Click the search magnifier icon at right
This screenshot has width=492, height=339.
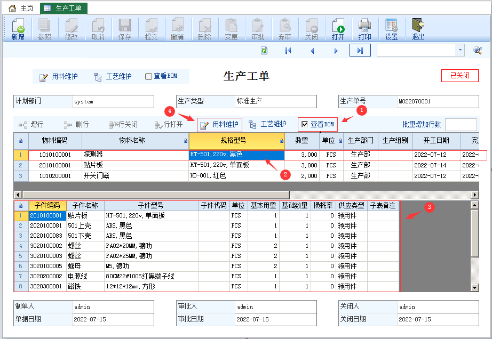[x=478, y=50]
